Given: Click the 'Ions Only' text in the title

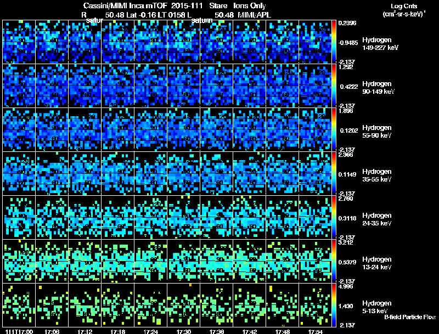Looking at the screenshot, I should 250,6.
